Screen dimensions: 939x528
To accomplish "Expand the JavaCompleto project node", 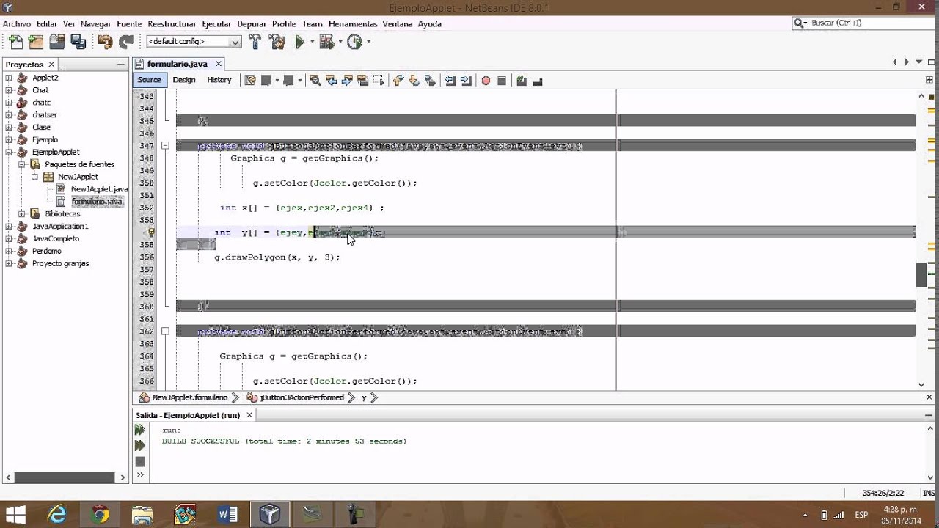I will [9, 238].
